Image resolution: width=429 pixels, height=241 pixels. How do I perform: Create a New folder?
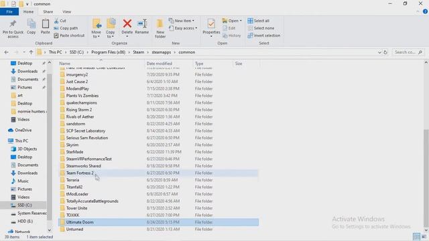[160, 28]
